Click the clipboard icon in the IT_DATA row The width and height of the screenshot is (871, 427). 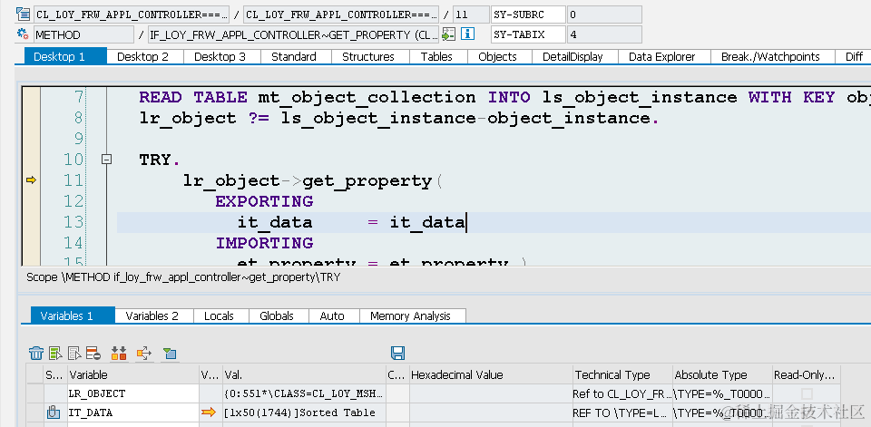(53, 412)
